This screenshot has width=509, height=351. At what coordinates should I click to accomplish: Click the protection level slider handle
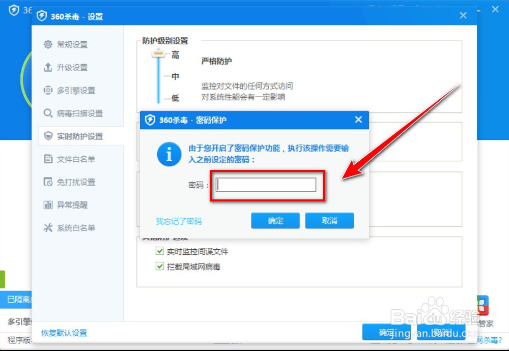click(x=158, y=53)
